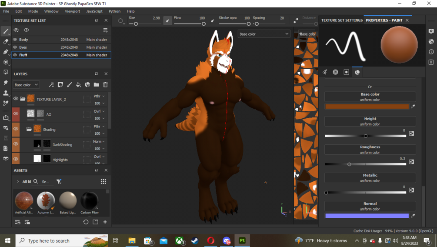Click the Normal uniform color button
The width and height of the screenshot is (437, 247).
click(370, 206)
